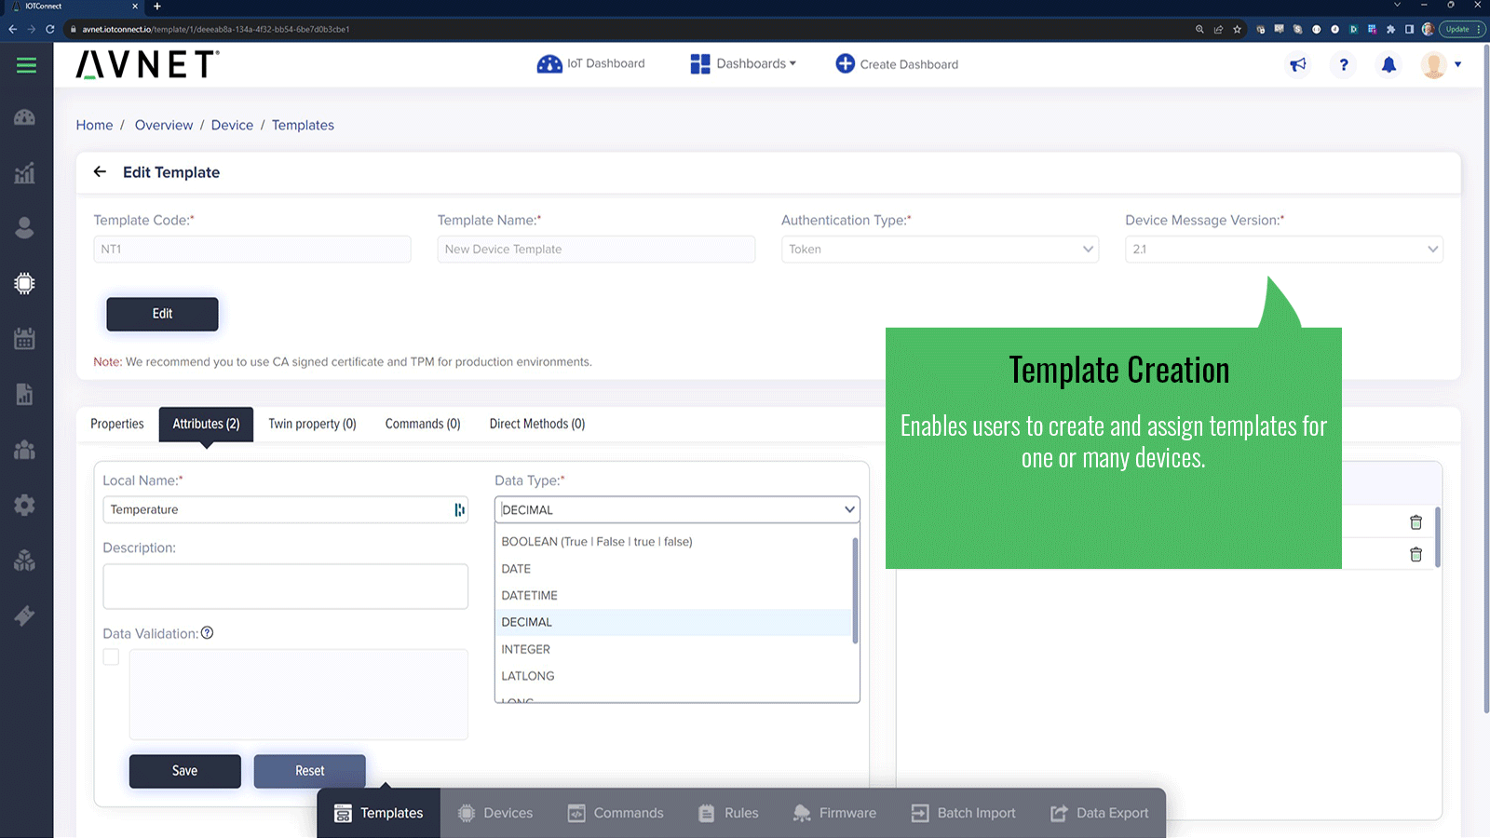Image resolution: width=1490 pixels, height=838 pixels.
Task: Click the settings gear in left sidebar
Action: coord(23,505)
